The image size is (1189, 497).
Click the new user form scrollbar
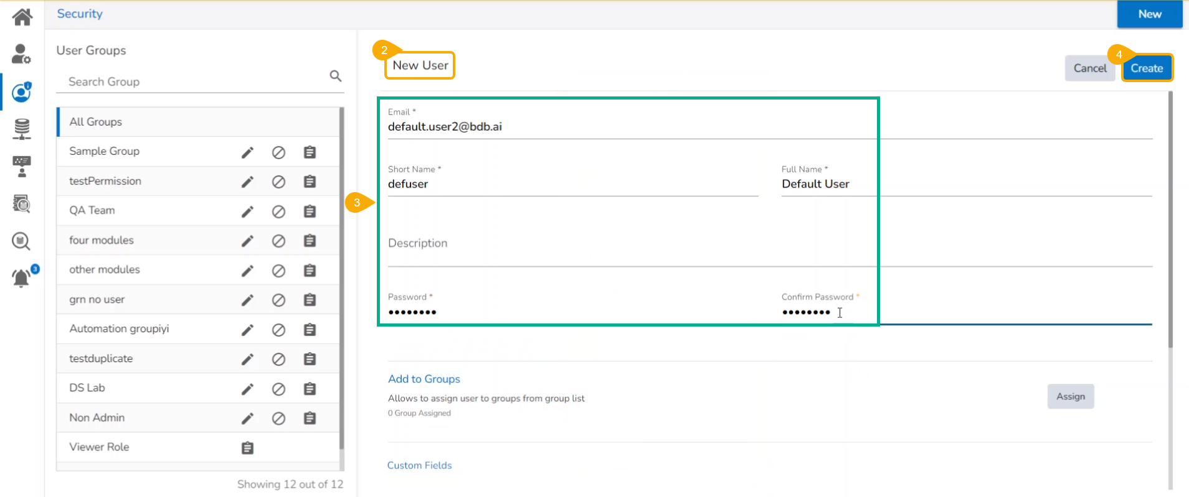pos(1170,219)
